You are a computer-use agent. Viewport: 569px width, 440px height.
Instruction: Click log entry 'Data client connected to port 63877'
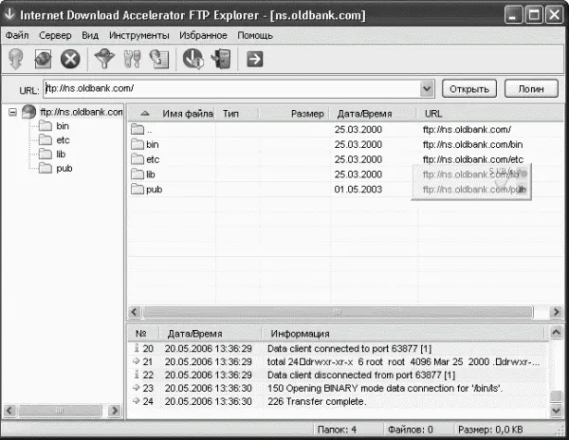pyautogui.click(x=349, y=349)
